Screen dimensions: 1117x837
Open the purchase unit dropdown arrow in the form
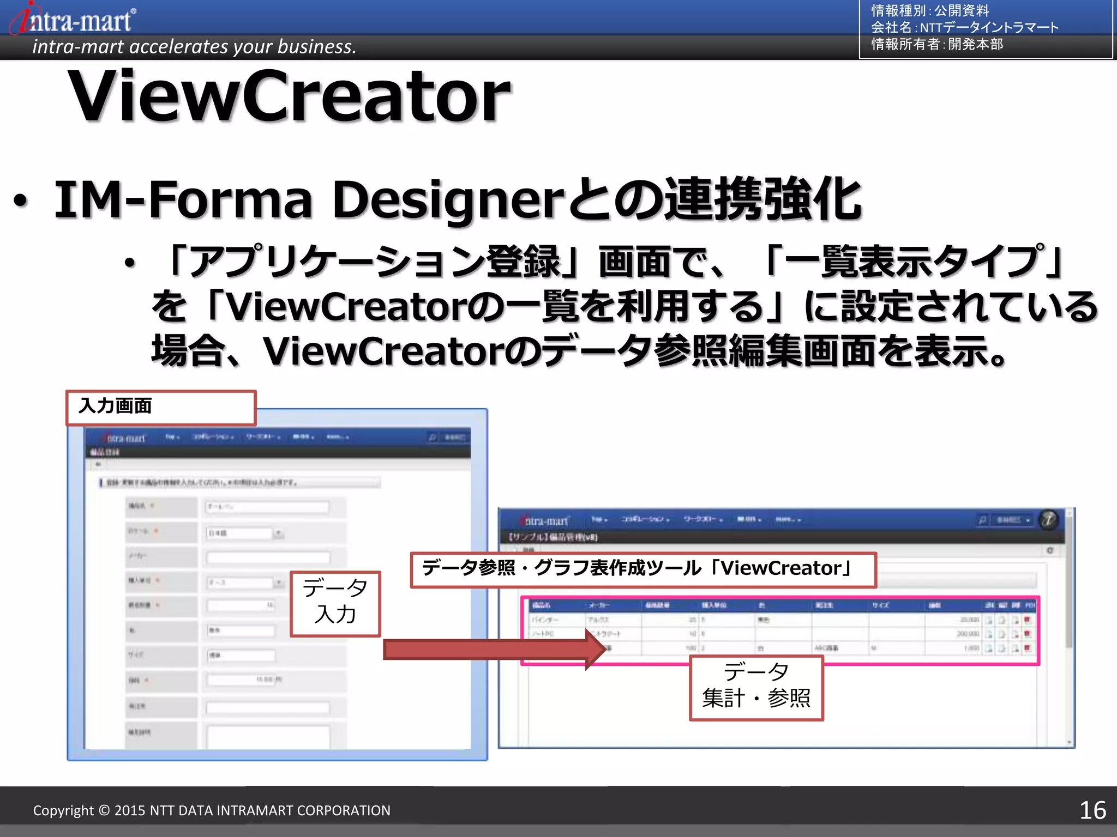point(278,583)
